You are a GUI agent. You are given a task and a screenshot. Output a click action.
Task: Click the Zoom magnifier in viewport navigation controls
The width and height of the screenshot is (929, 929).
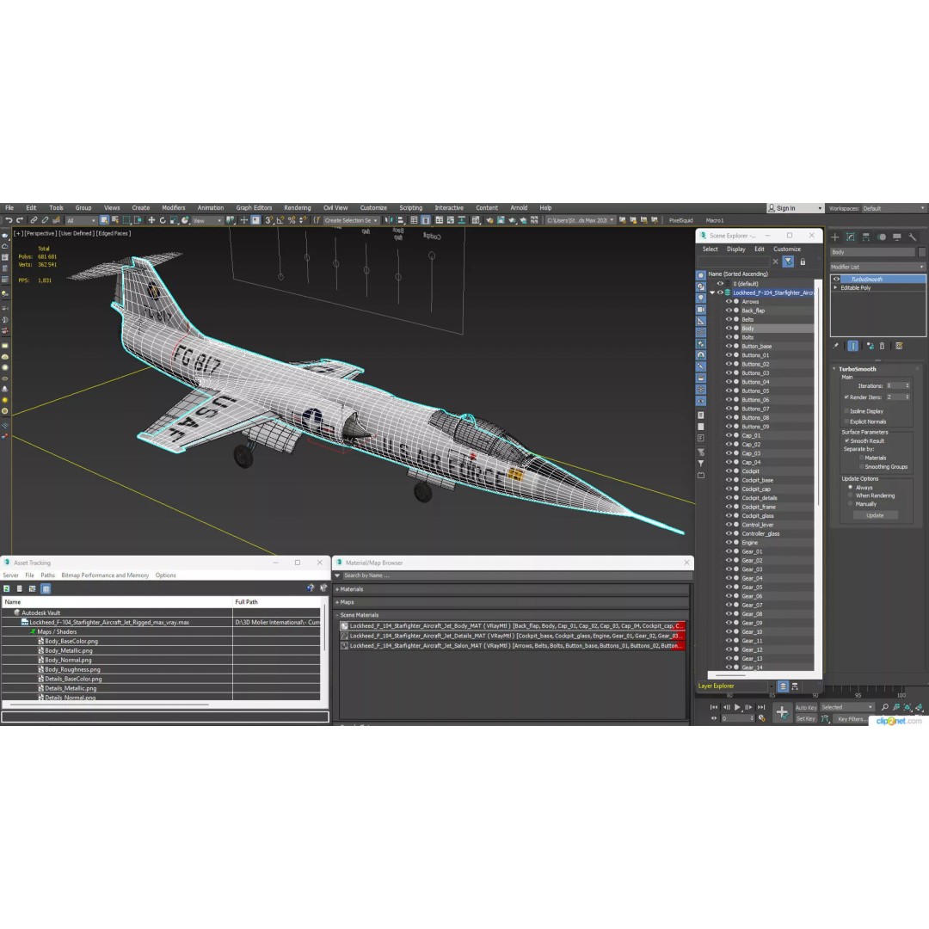pyautogui.click(x=884, y=707)
